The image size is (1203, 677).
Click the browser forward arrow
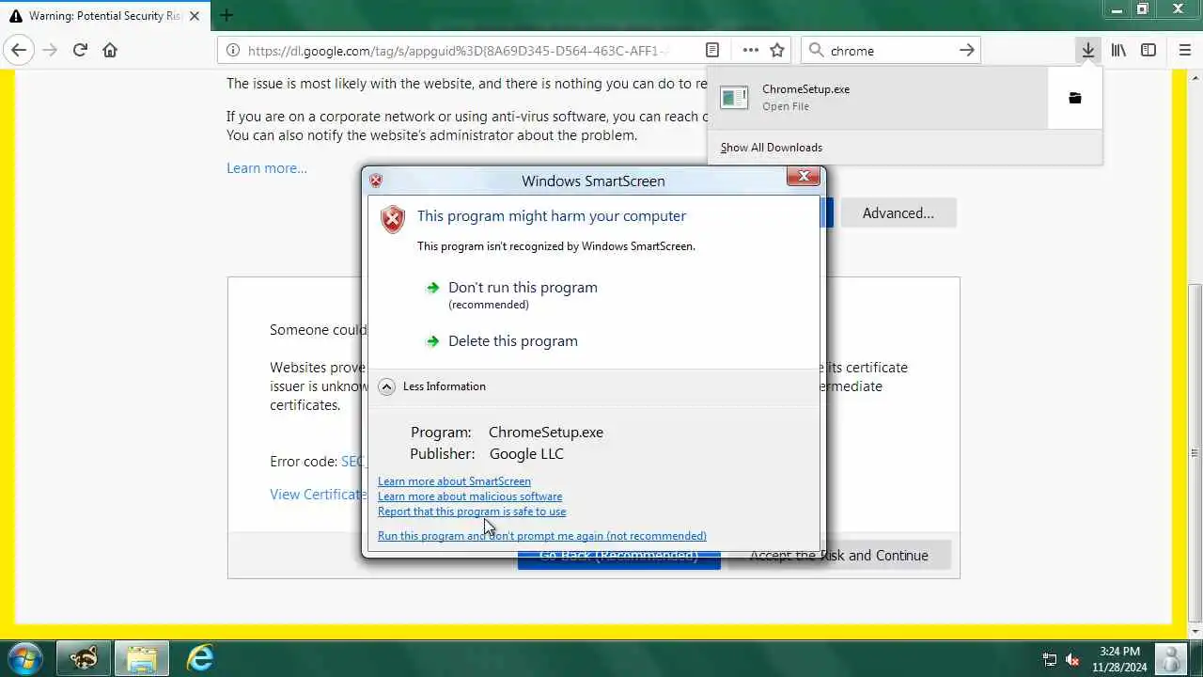pos(50,51)
